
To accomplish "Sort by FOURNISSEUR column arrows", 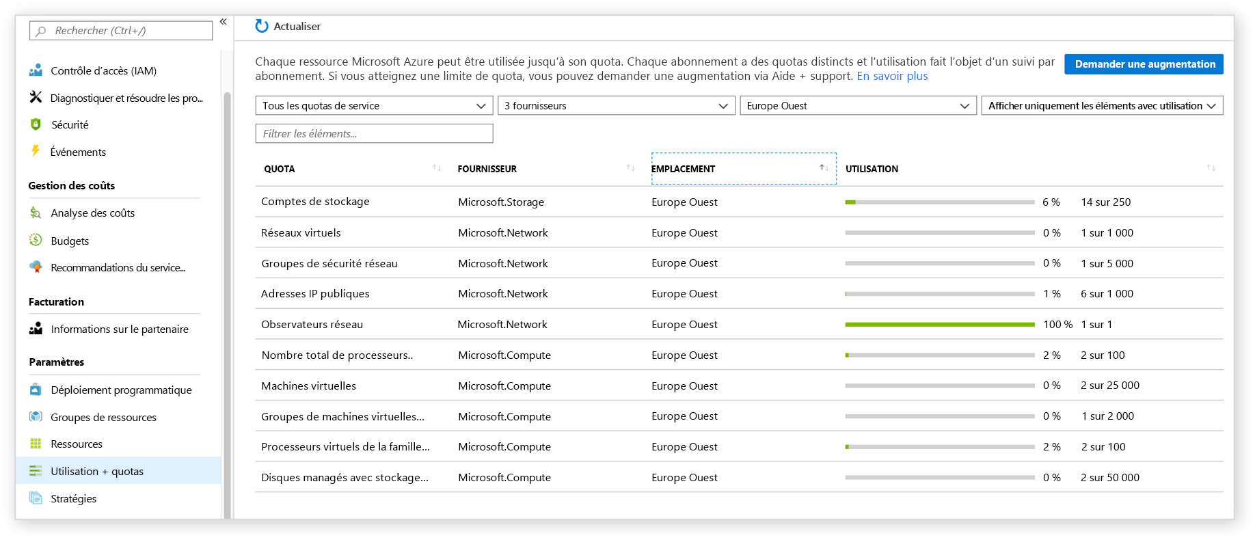I will [x=631, y=168].
